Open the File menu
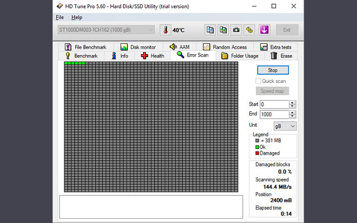The height and width of the screenshot is (223, 357). click(60, 17)
